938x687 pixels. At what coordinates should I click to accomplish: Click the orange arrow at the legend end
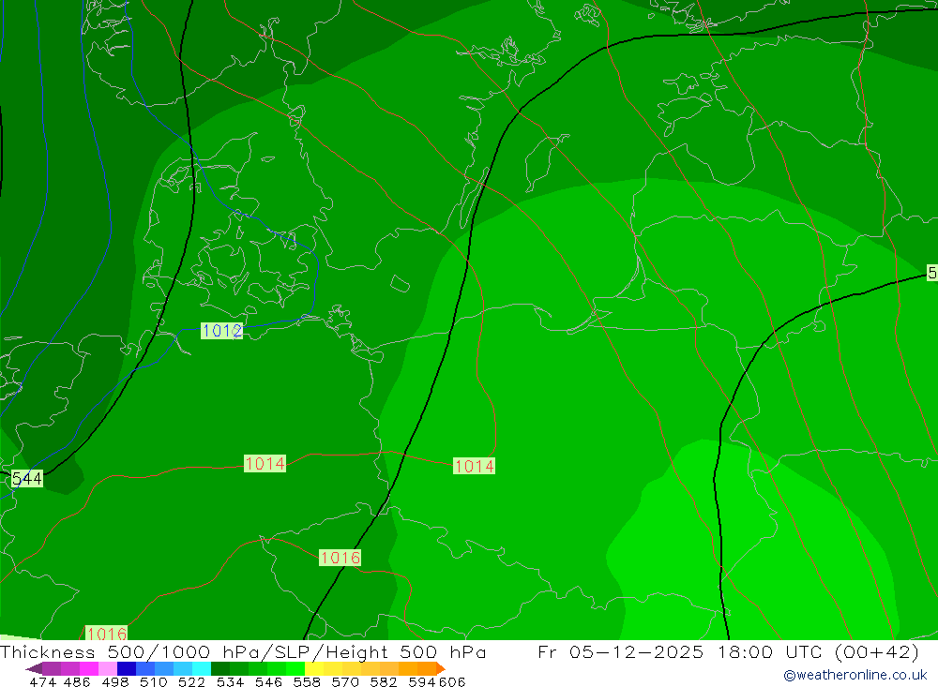441,668
